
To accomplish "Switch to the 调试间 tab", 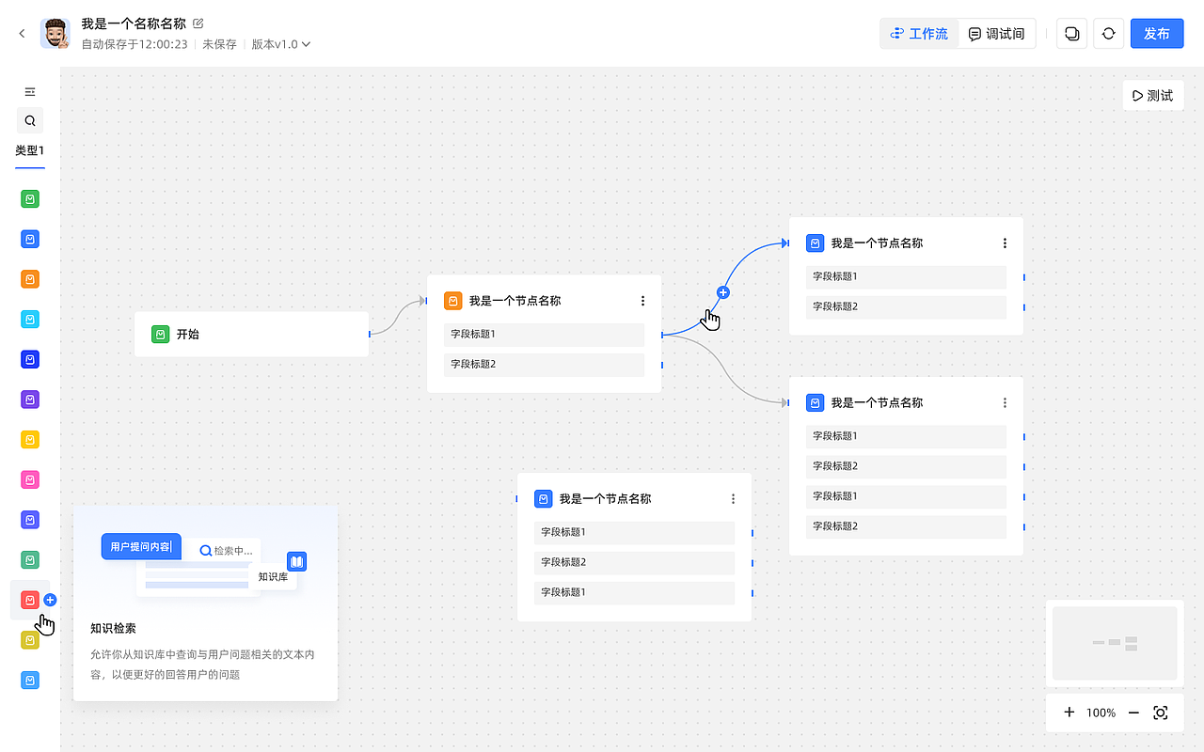I will point(996,34).
